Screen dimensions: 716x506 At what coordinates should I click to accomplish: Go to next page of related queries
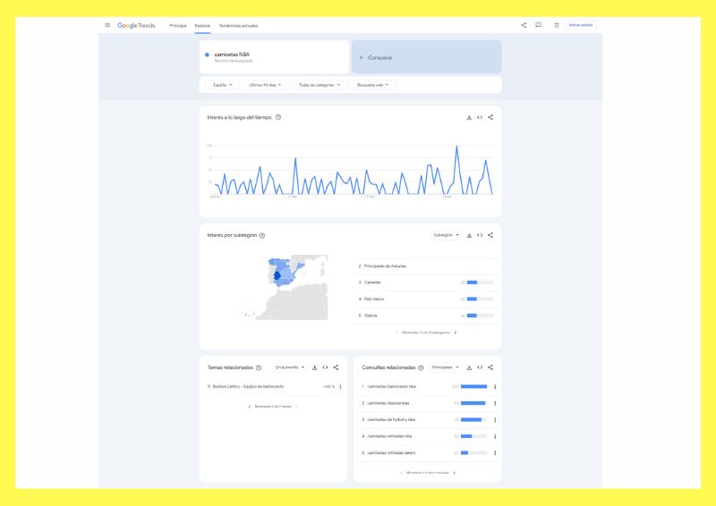pos(455,473)
